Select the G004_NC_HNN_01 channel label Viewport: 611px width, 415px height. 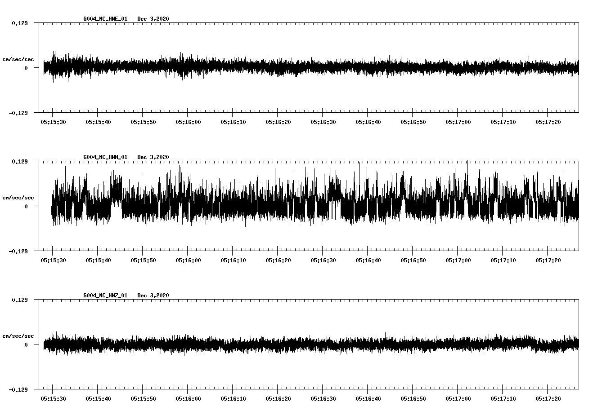tap(105, 158)
